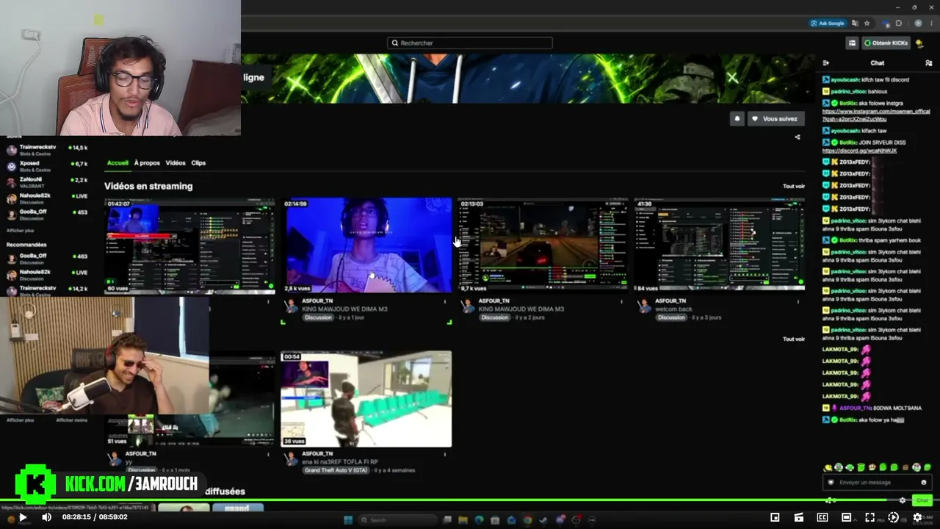Viewport: 940px width, 529px height.
Task: Seek on the green video progress bar
Action: 470,500
